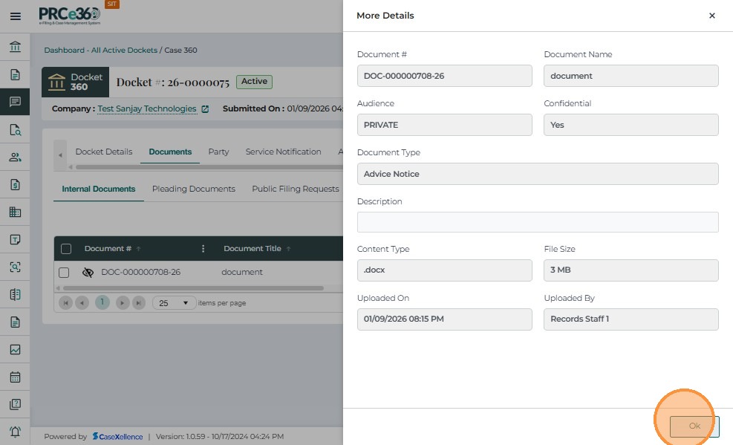Open the Document # column options menu
The image size is (733, 445).
tap(203, 249)
